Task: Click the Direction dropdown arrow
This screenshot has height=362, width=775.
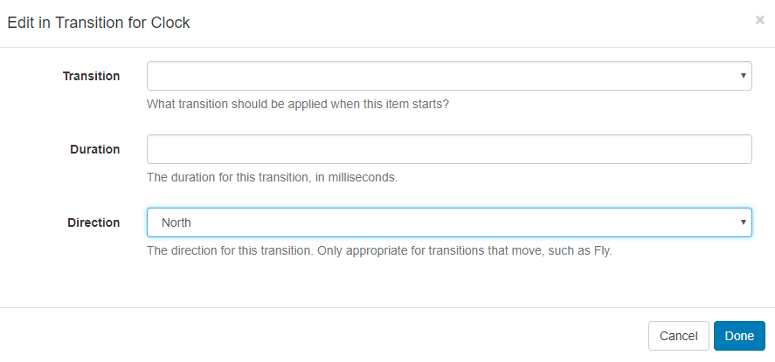Action: (744, 222)
